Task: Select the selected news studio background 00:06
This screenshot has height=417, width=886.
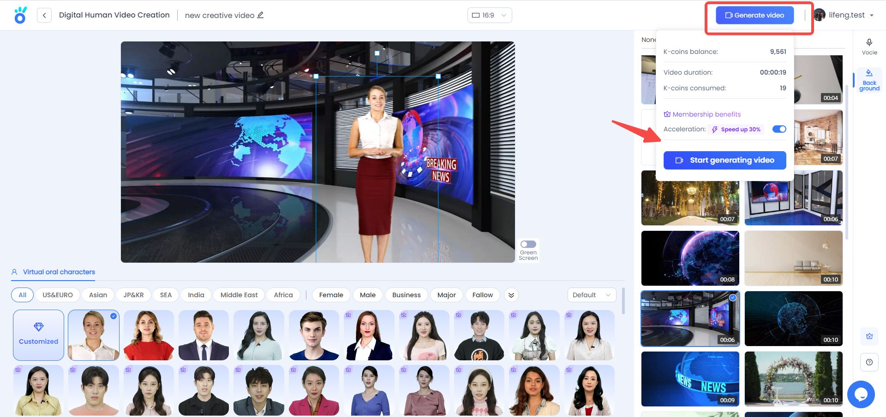Action: pos(690,318)
